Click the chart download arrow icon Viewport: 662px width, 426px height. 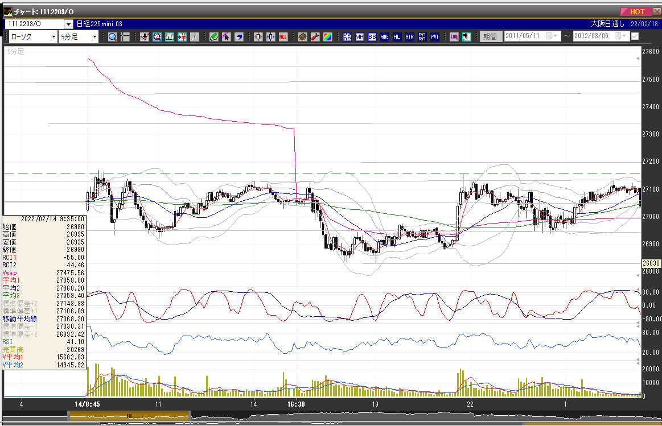(145, 37)
